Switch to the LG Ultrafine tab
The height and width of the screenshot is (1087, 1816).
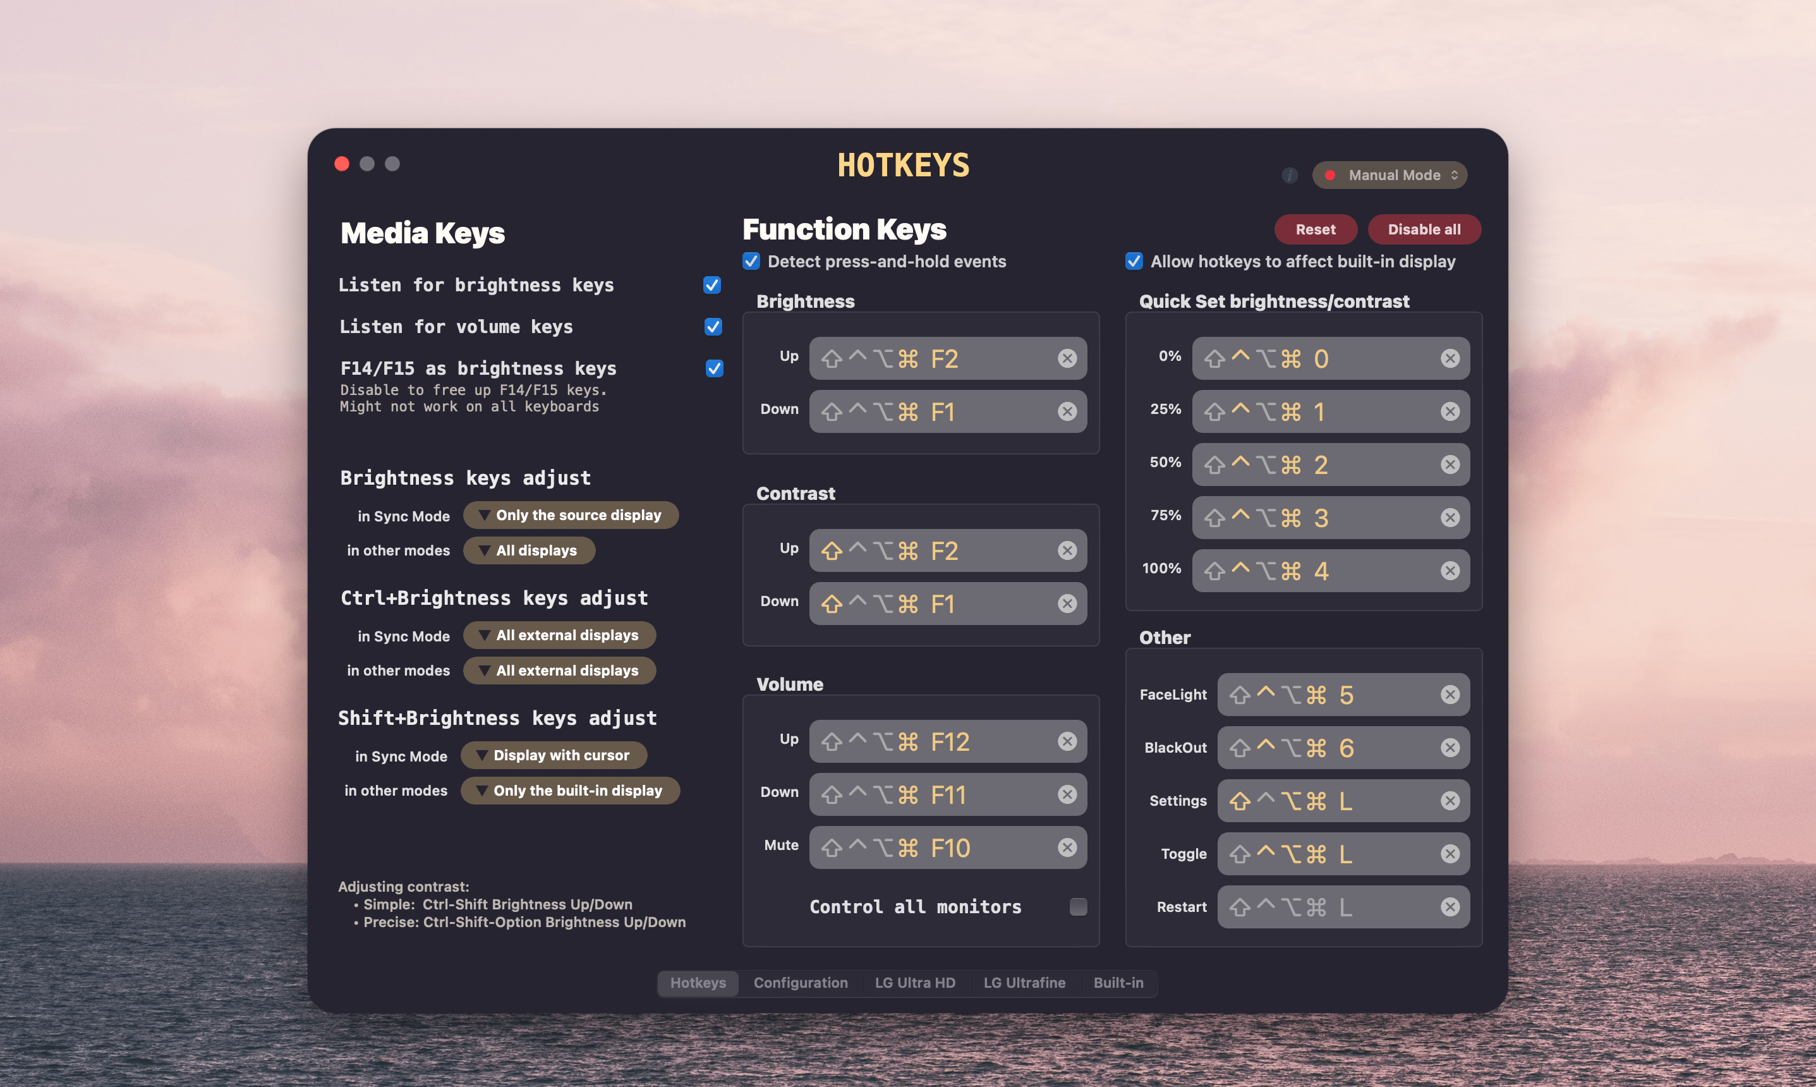[1024, 983]
